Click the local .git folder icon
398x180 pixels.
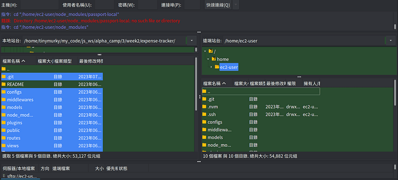3,77
